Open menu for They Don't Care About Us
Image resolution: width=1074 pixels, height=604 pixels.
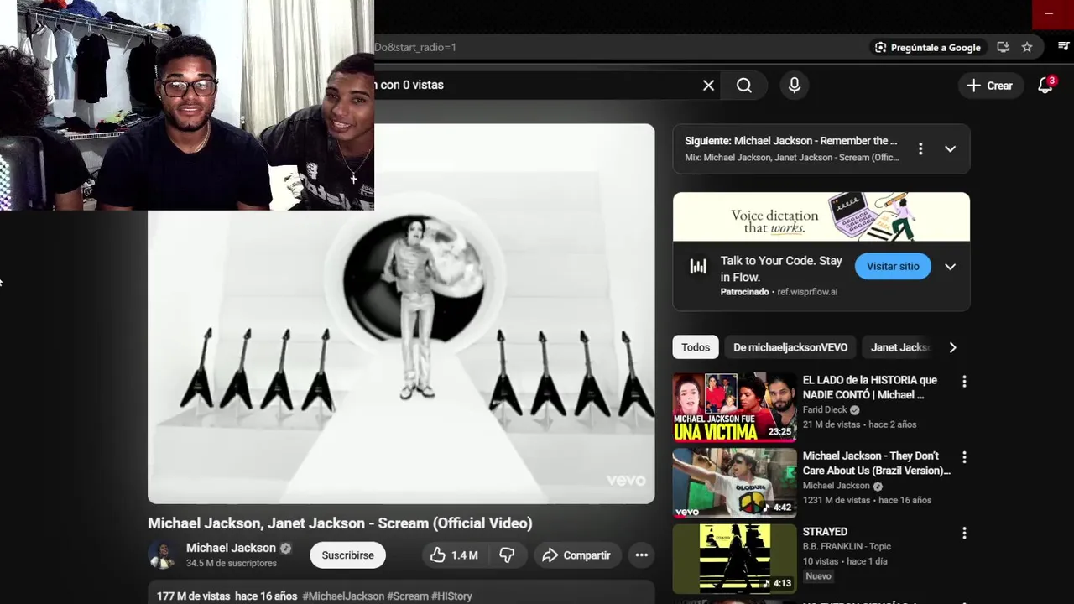(x=964, y=457)
